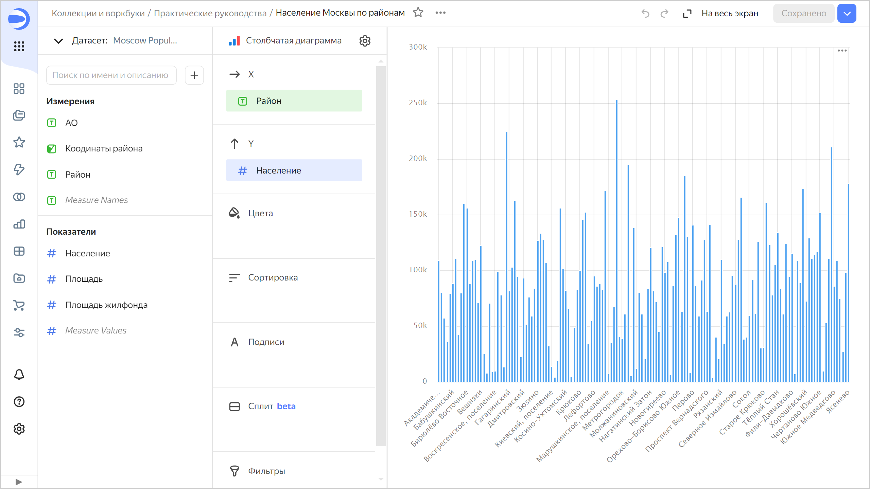Open the chart settings gear icon
870x489 pixels.
click(365, 41)
